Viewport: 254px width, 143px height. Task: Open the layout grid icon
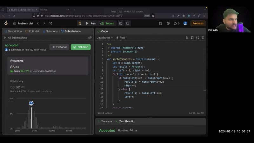(x=161, y=23)
